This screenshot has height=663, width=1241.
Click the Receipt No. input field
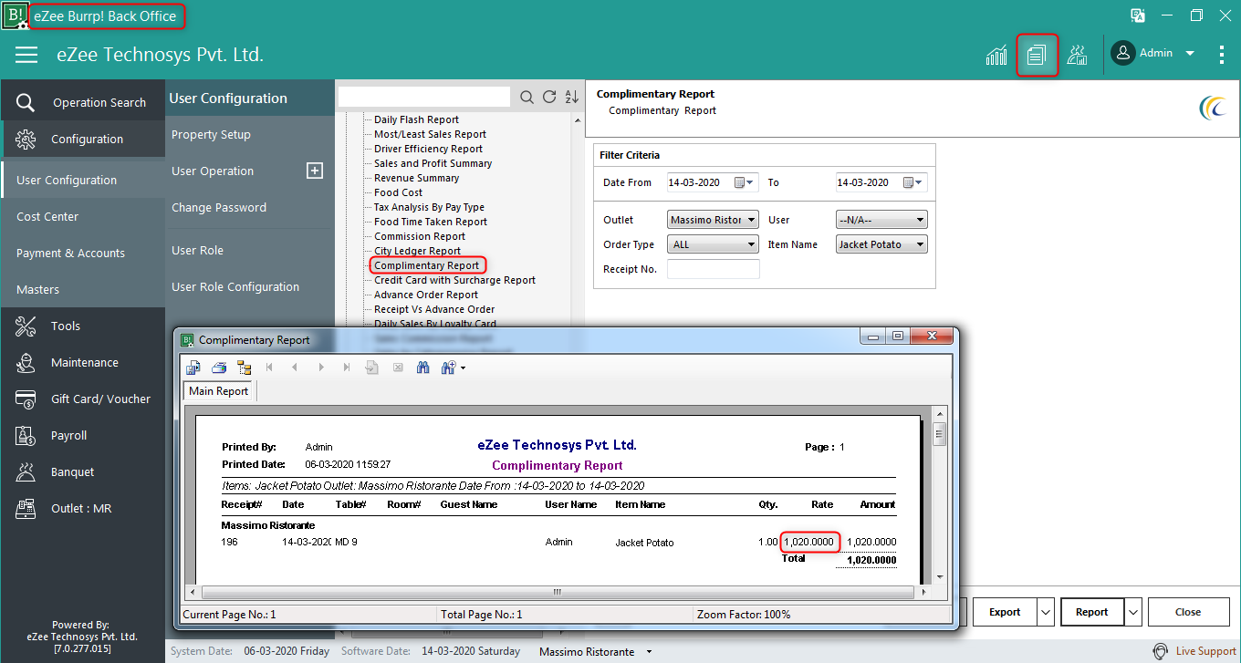pos(713,269)
